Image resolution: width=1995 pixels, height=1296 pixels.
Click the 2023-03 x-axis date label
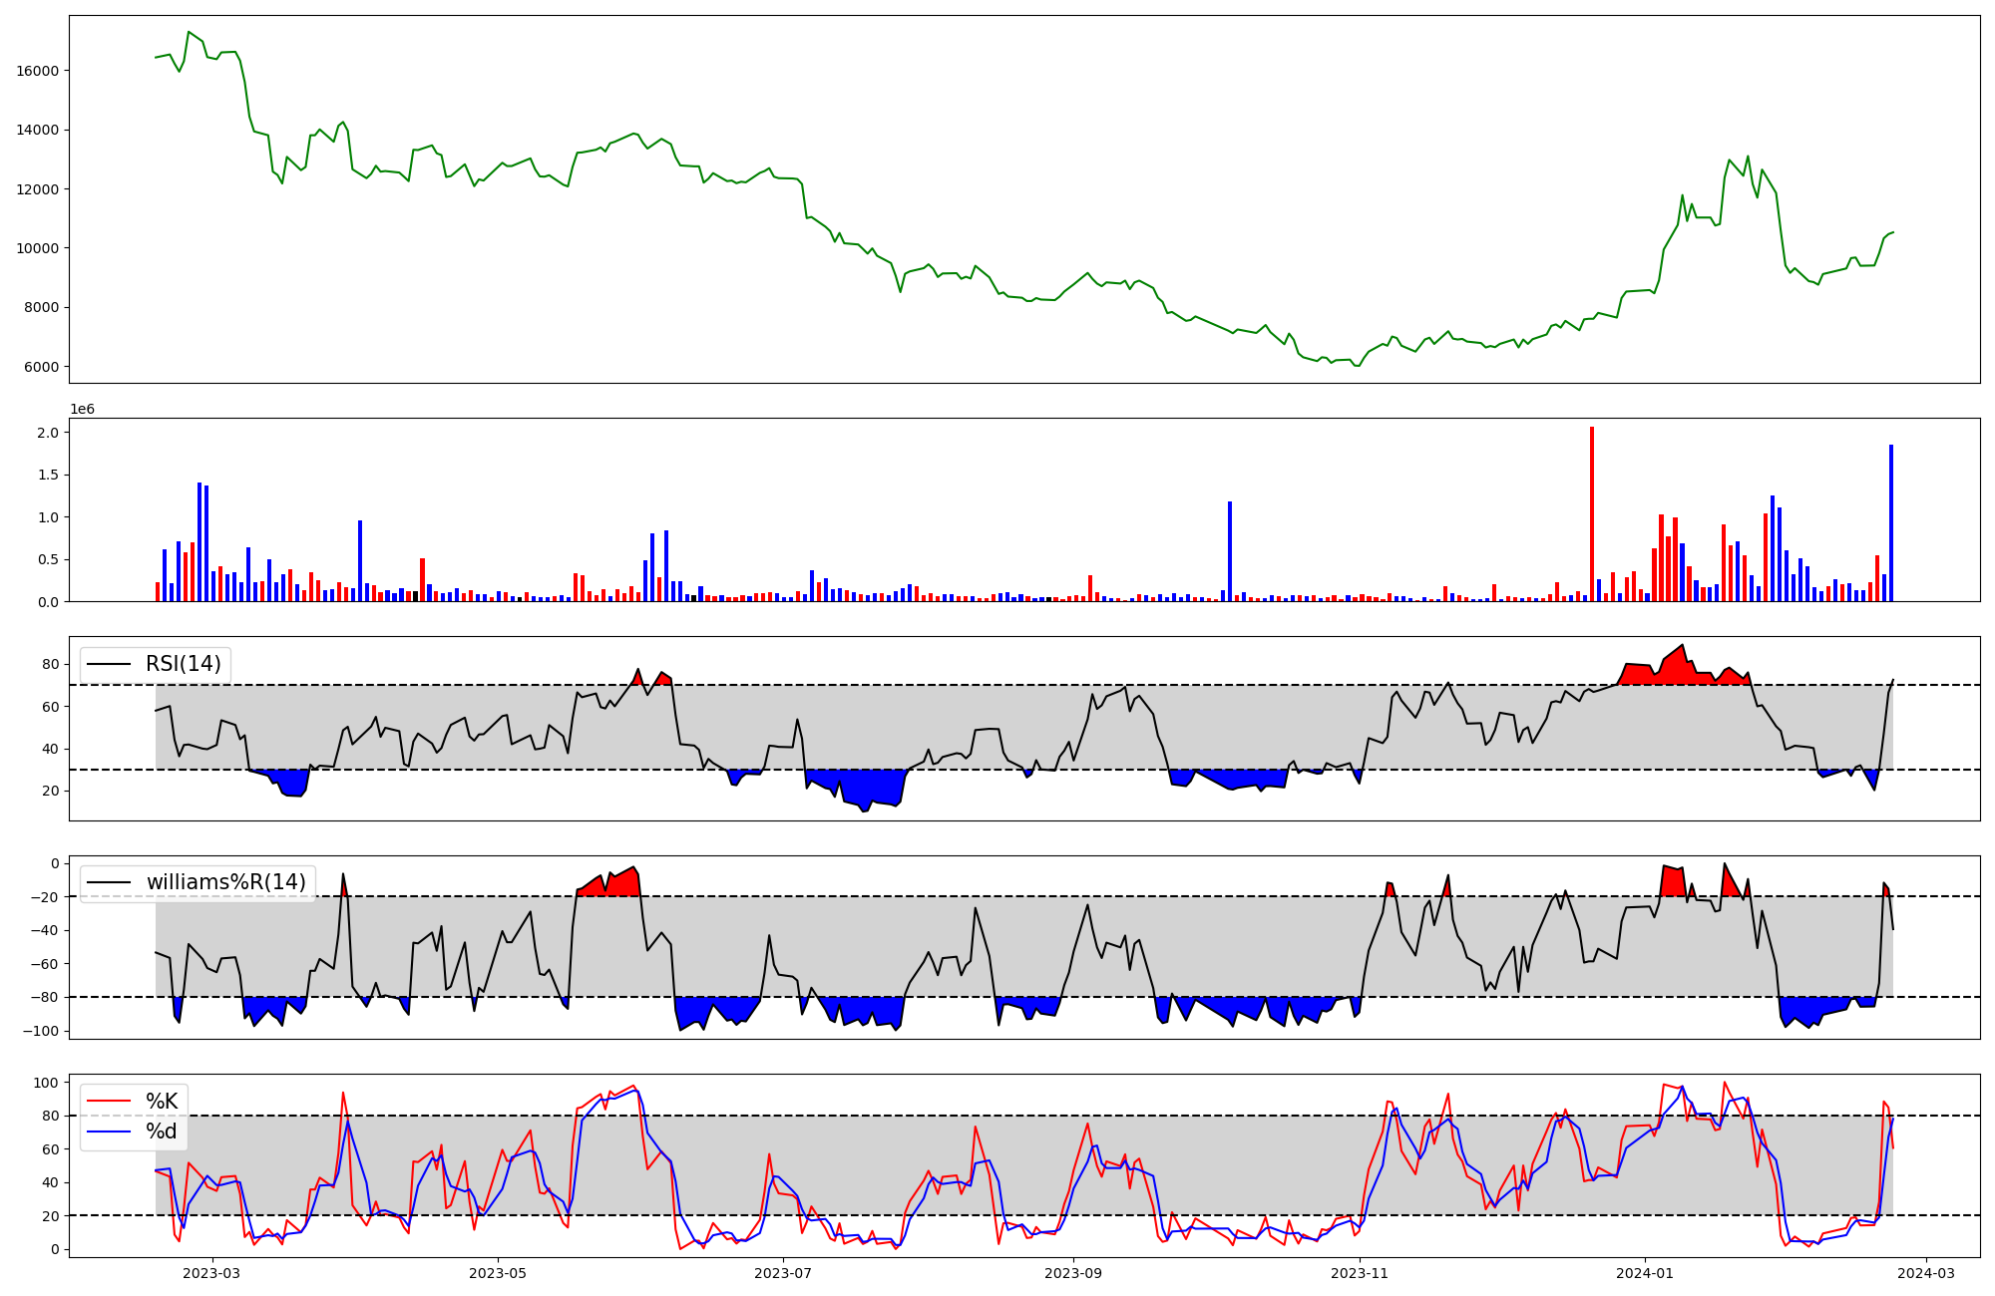click(x=211, y=1273)
